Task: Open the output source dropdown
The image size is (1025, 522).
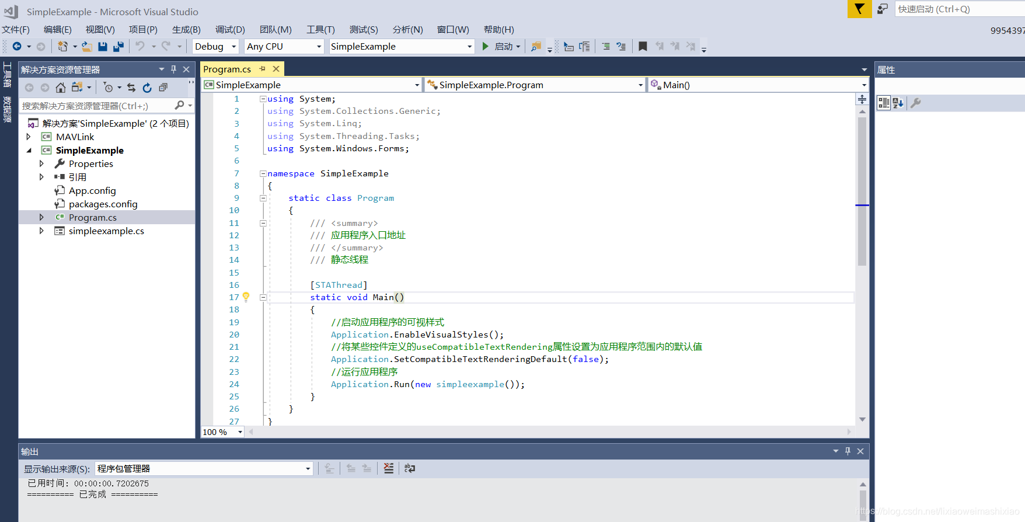Action: coord(204,468)
